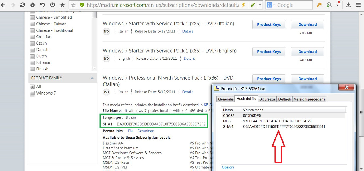Open Details link for Starter Italian
364x171 pixels.
click(x=188, y=31)
